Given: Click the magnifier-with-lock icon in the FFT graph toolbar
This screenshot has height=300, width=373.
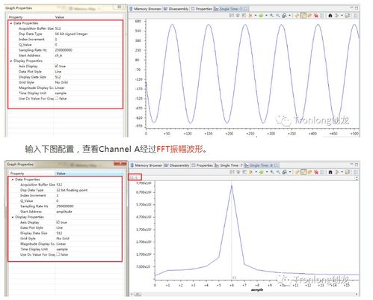Looking at the screenshot, I should tap(285, 172).
